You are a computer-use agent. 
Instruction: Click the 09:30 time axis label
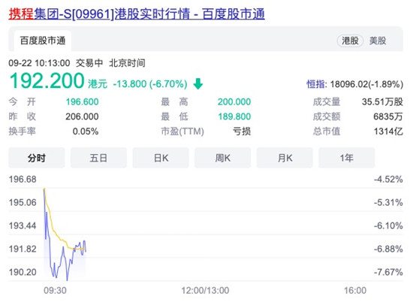coord(55,291)
